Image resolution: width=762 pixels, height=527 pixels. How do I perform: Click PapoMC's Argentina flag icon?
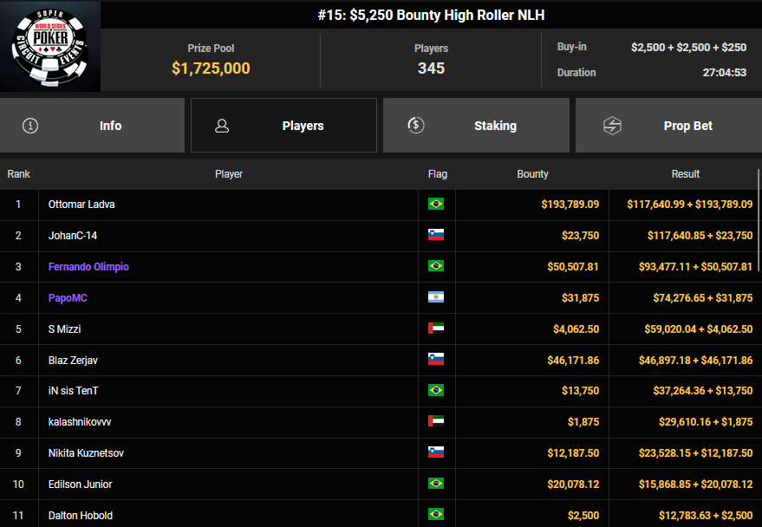point(436,298)
